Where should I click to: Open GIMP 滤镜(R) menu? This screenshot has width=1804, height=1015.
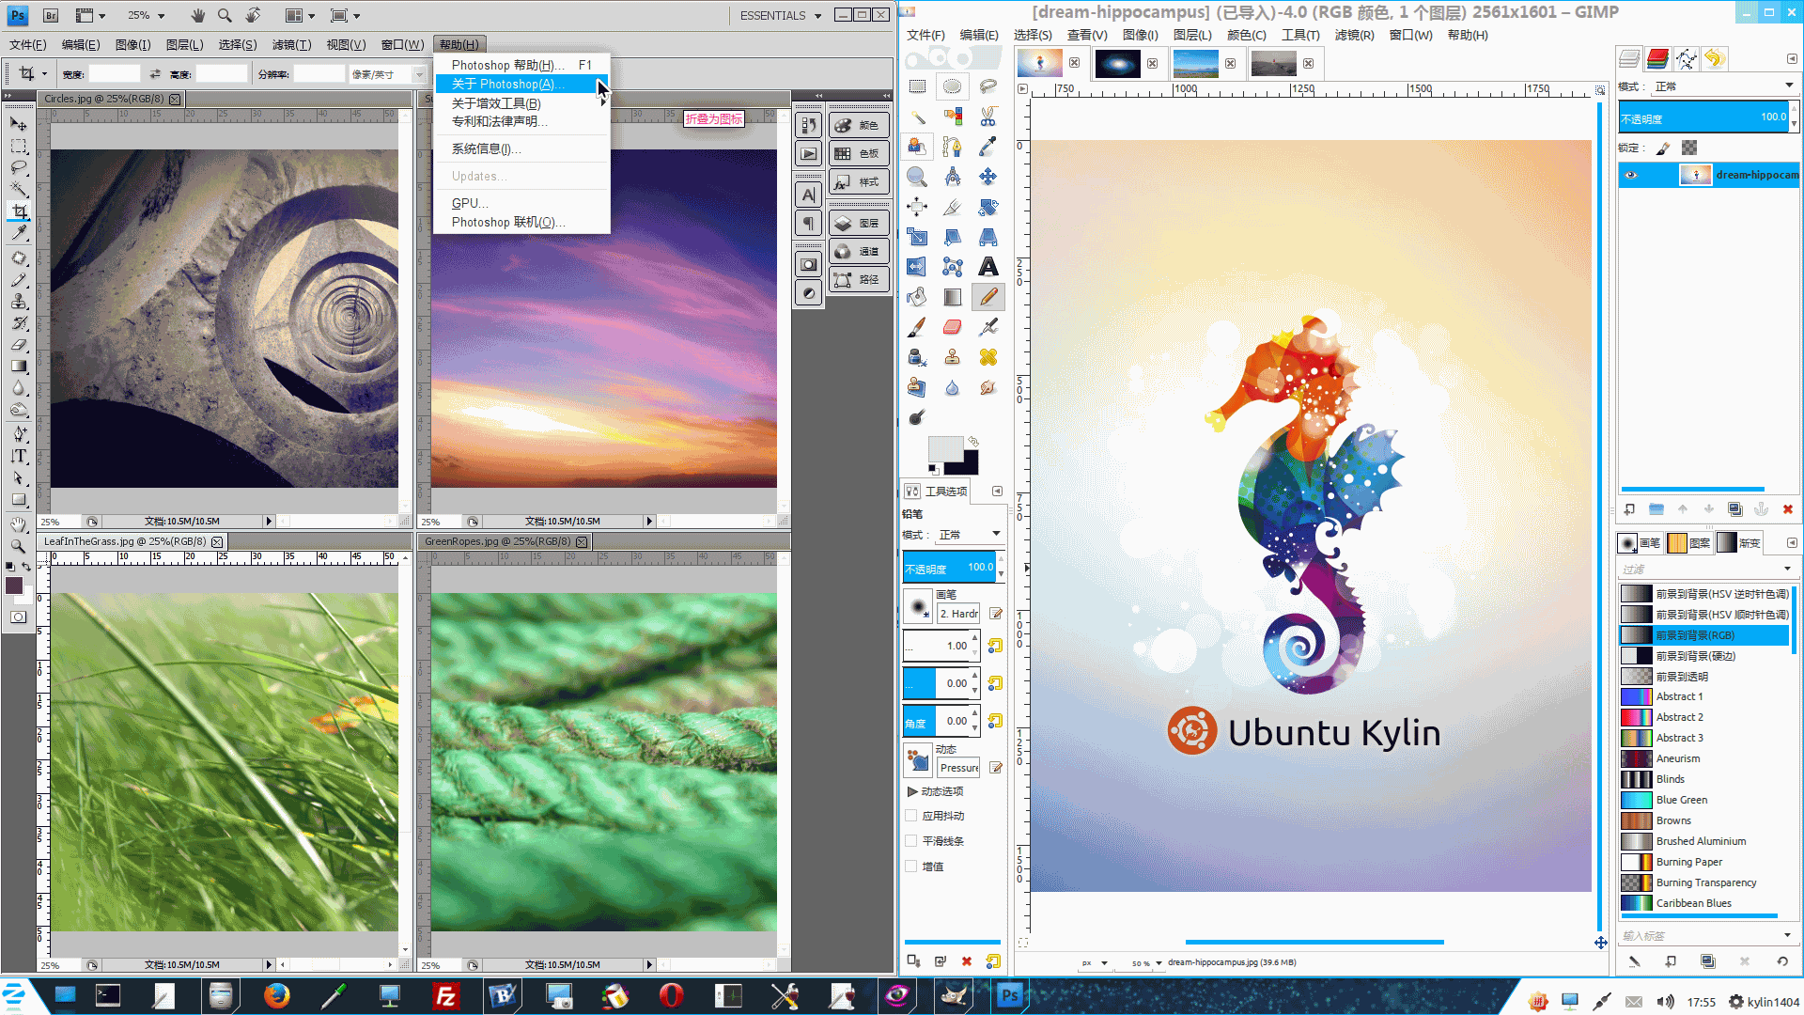1354,35
